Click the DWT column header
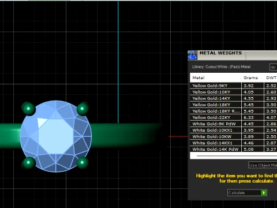The width and height of the screenshot is (277, 208). tap(271, 78)
